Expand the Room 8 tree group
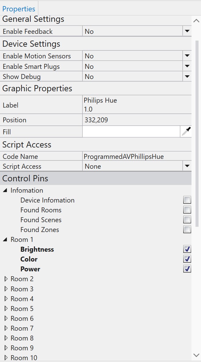This screenshot has width=201, height=362. click(x=6, y=338)
